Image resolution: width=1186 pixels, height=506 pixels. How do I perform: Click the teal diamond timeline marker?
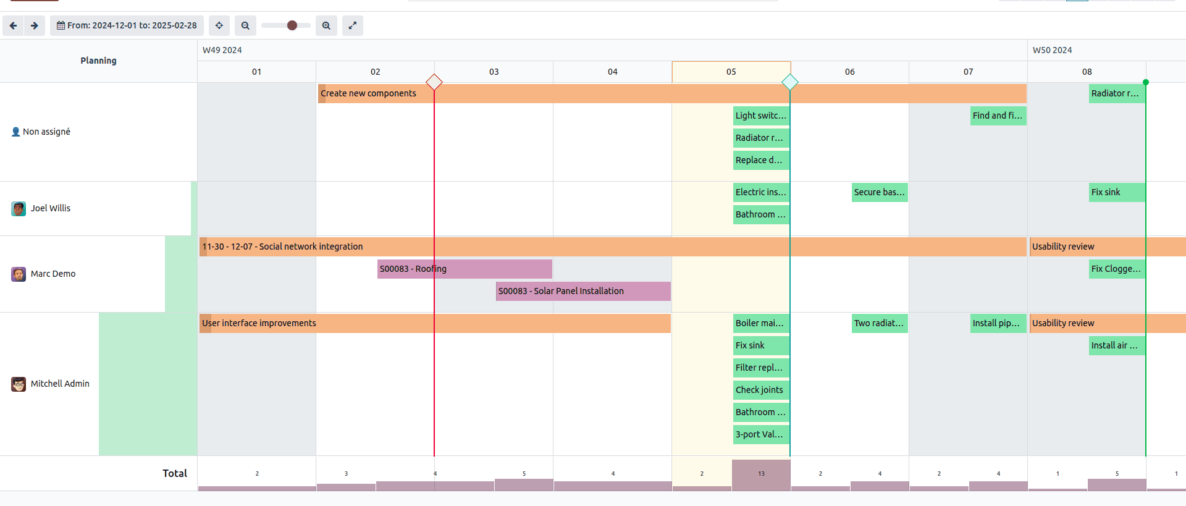[x=790, y=82]
